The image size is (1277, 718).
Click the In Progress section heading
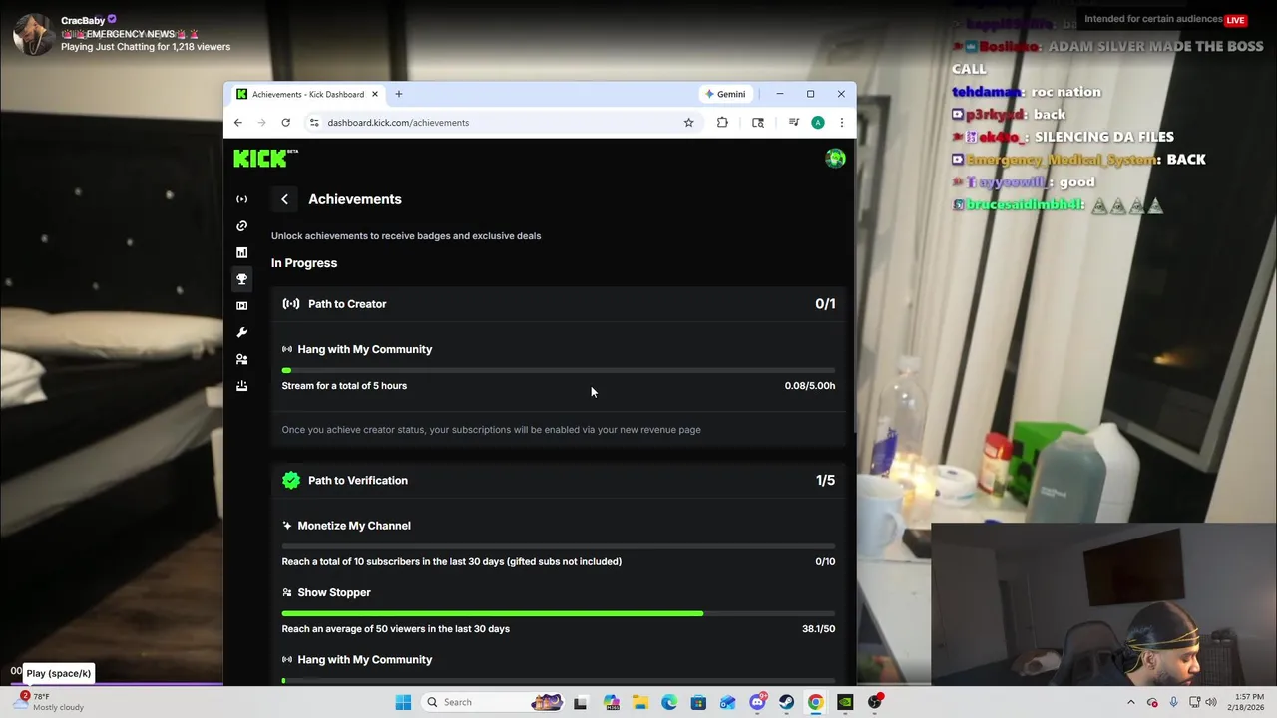(304, 263)
